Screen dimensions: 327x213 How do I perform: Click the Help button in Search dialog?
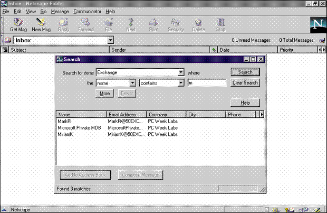[245, 103]
